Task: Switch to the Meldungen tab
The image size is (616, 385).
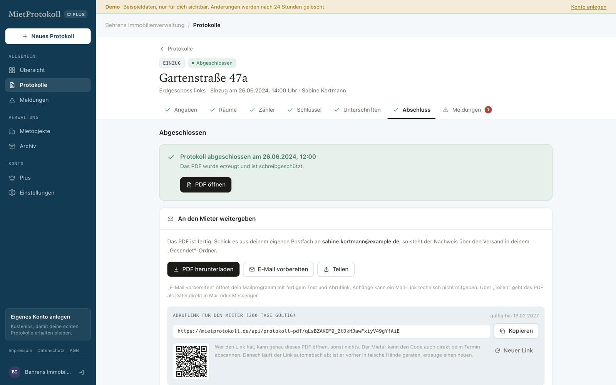Action: 467,110
